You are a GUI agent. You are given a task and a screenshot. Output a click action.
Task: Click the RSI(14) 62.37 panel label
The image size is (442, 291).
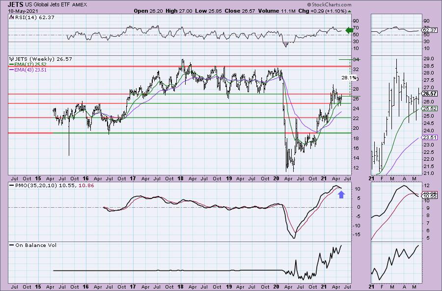pos(34,17)
